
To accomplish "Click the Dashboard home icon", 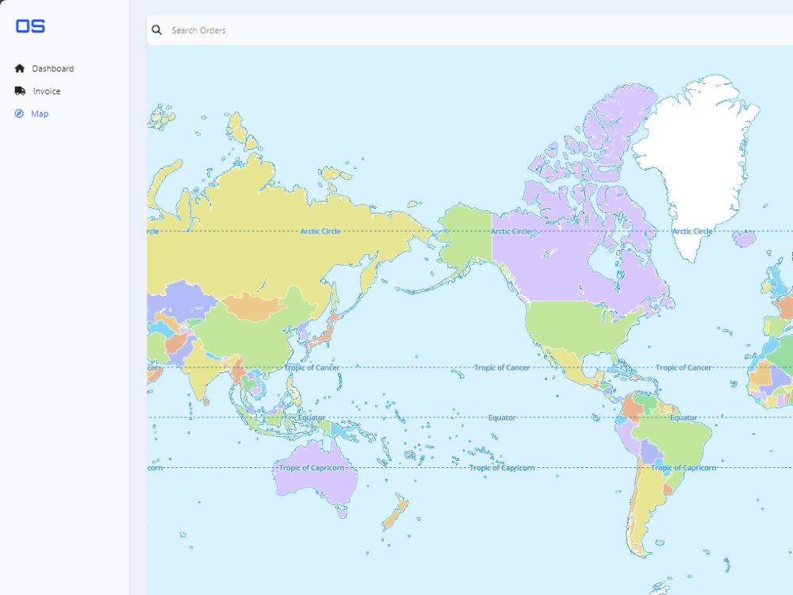I will pyautogui.click(x=20, y=68).
